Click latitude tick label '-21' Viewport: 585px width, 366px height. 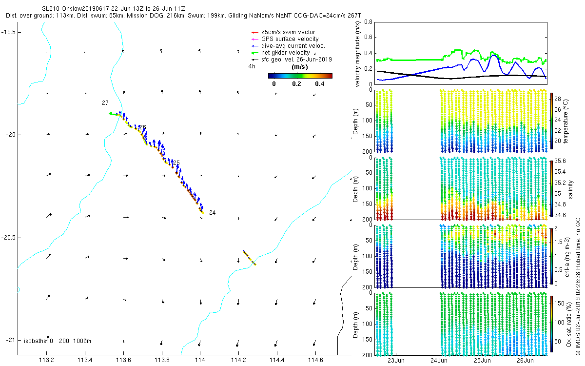[10, 340]
